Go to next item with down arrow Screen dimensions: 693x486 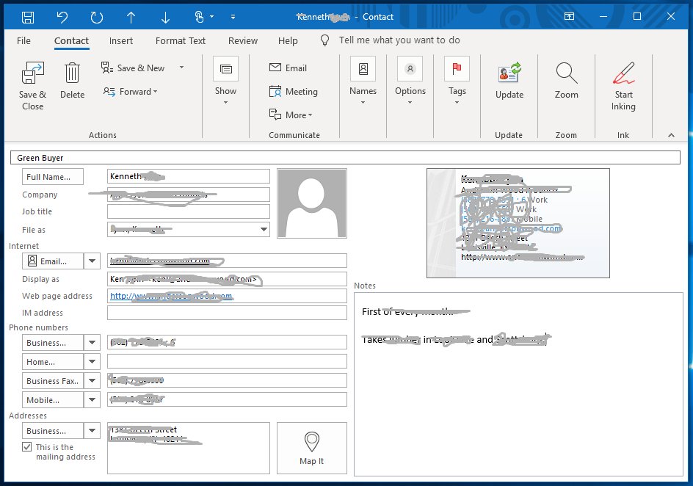(x=165, y=17)
